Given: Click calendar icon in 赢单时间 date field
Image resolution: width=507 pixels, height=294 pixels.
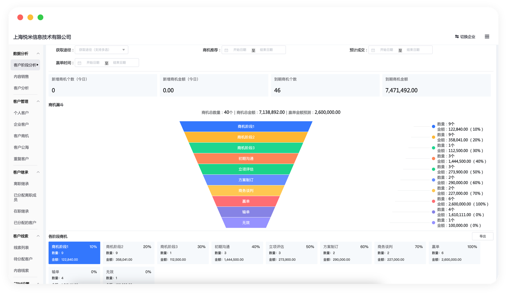Looking at the screenshot, I should click(x=79, y=63).
